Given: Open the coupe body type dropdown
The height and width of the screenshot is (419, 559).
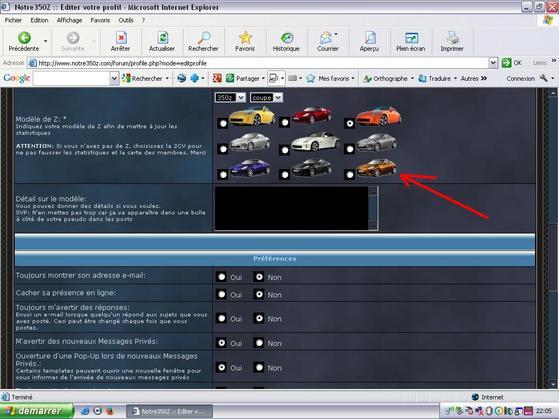Looking at the screenshot, I should pos(266,98).
